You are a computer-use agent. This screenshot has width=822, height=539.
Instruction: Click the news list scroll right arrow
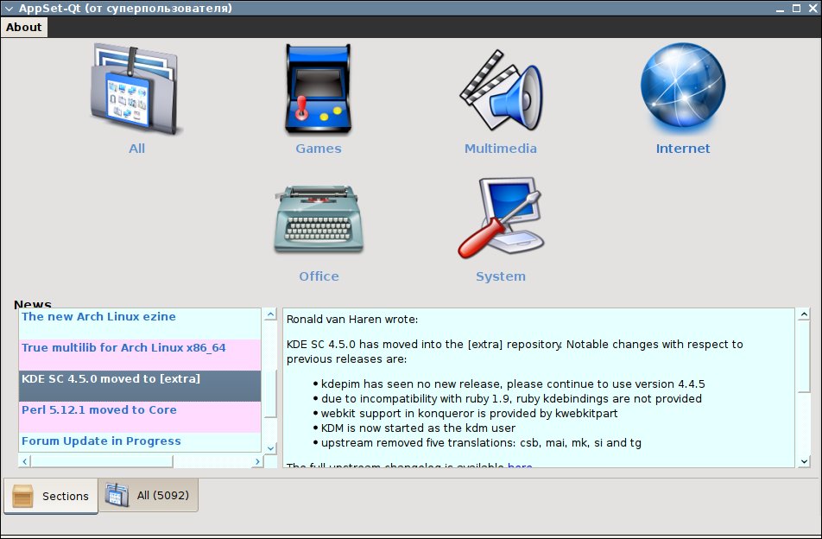[x=257, y=461]
